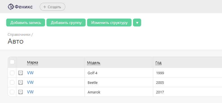Click the Феникс logo icon

11,7
